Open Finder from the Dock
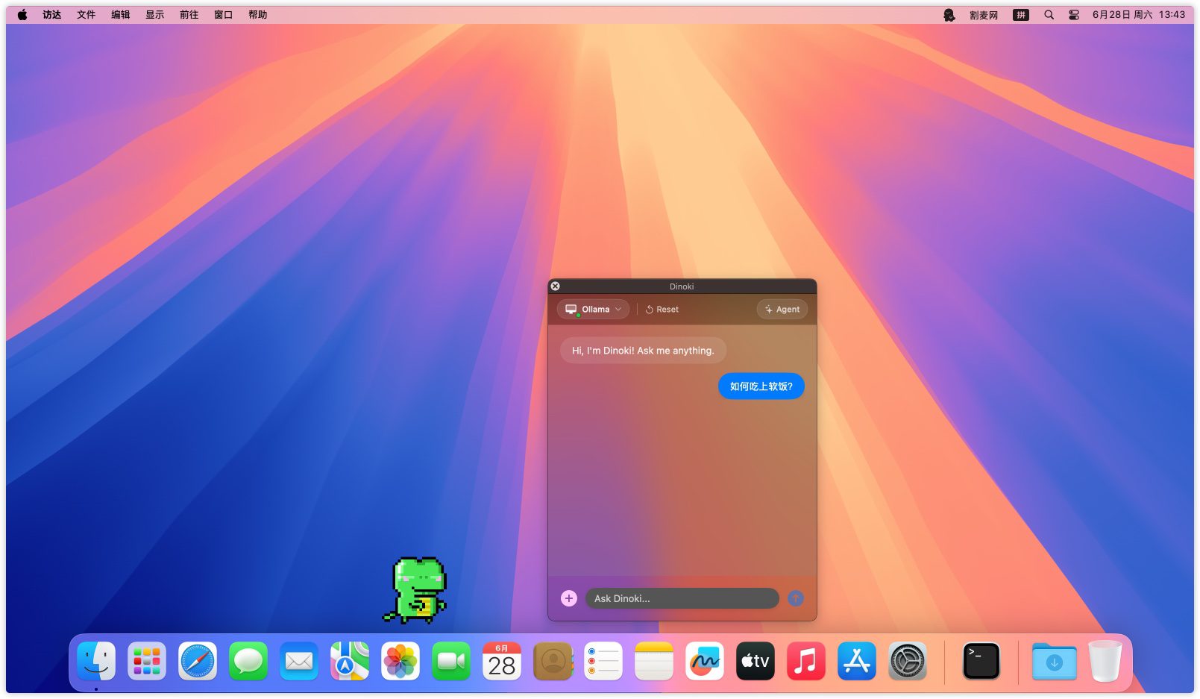 96,661
